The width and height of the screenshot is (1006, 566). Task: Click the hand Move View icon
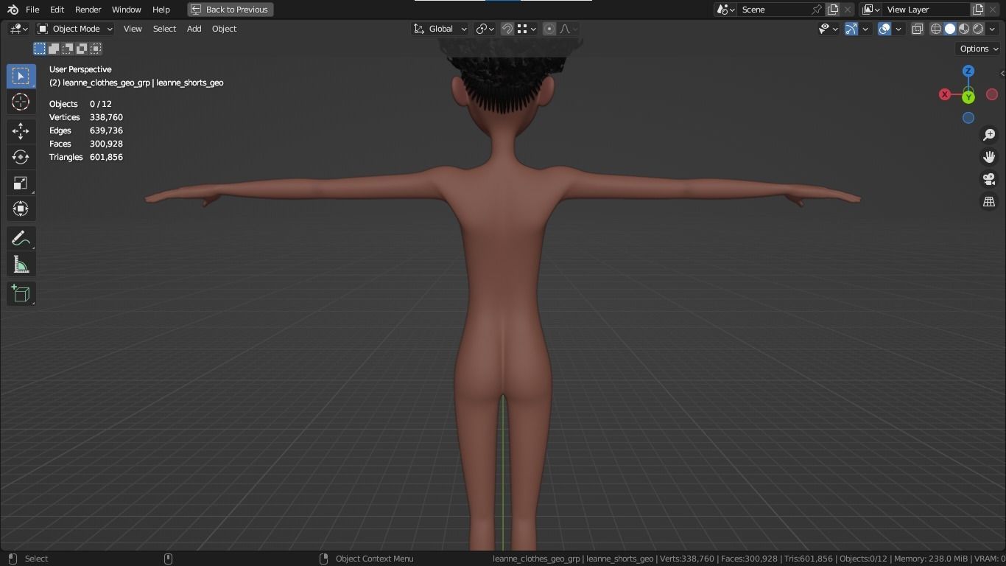[989, 157]
